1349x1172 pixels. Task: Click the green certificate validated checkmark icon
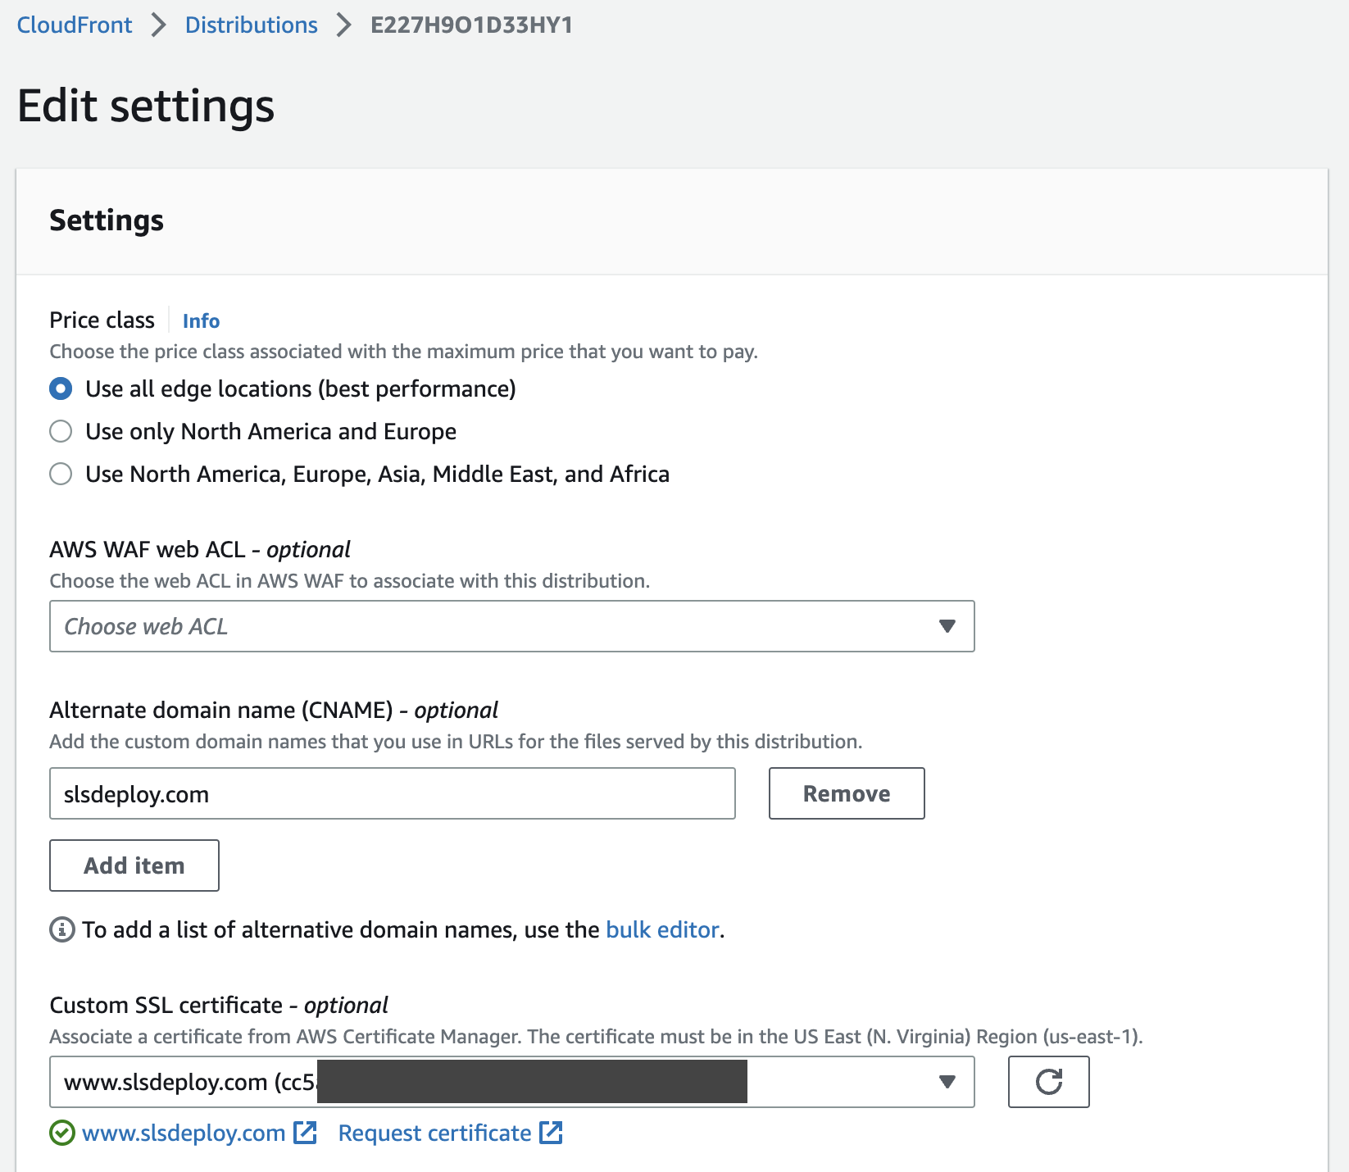coord(62,1133)
